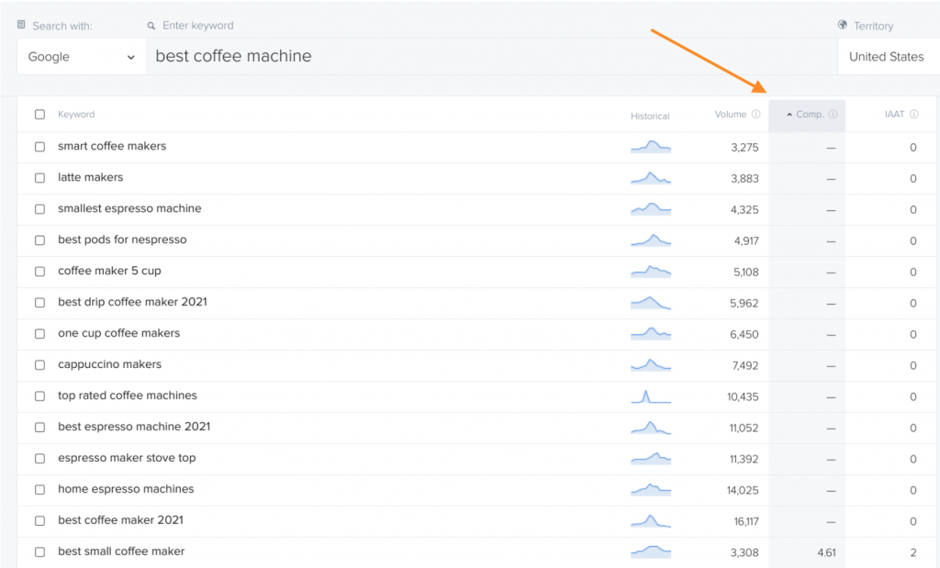Click the keyword best espresso machine 2021

[134, 426]
